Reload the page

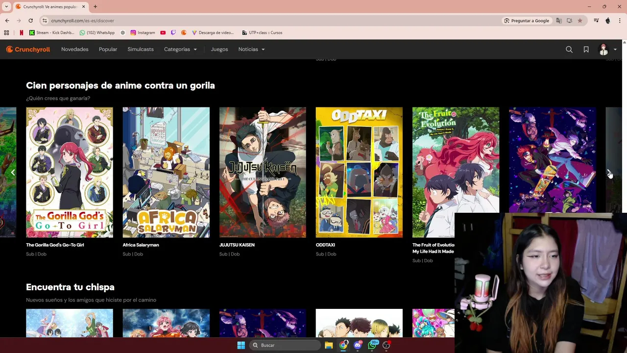pos(30,21)
